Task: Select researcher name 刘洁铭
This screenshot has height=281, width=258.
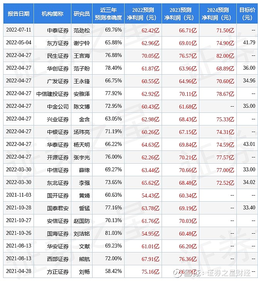Action: click(82, 234)
